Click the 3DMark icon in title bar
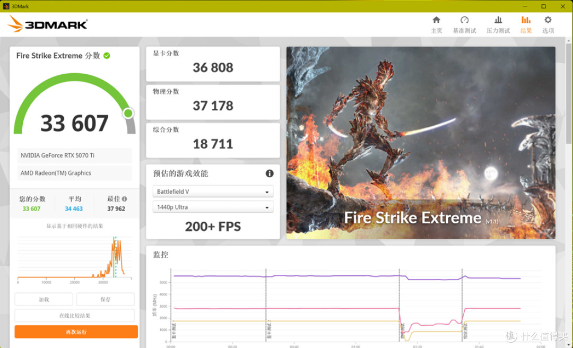This screenshot has width=573, height=348. click(6, 6)
